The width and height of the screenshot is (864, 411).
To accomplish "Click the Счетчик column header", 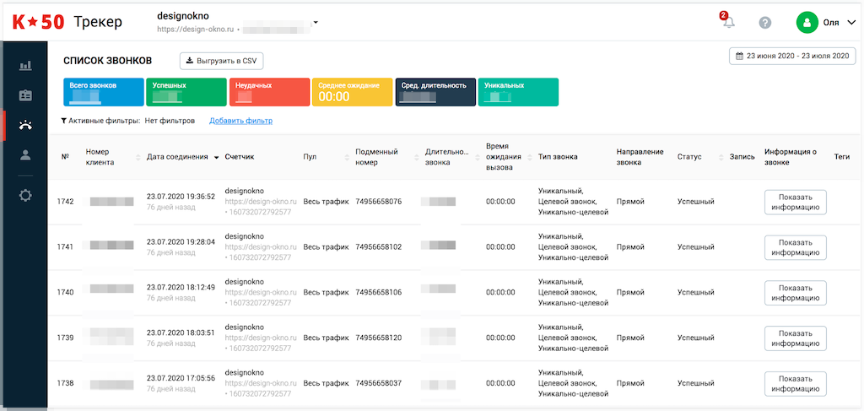I will (x=240, y=157).
